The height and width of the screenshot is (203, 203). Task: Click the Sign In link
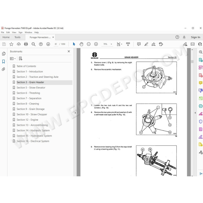click(195, 37)
